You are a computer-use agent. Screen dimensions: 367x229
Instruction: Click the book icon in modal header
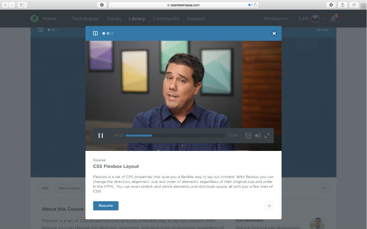pyautogui.click(x=96, y=33)
